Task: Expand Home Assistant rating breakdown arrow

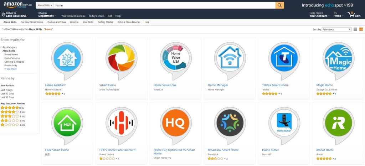Action: click(62, 94)
